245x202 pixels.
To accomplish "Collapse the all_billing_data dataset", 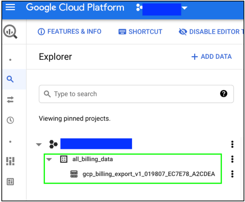I will tap(49, 159).
